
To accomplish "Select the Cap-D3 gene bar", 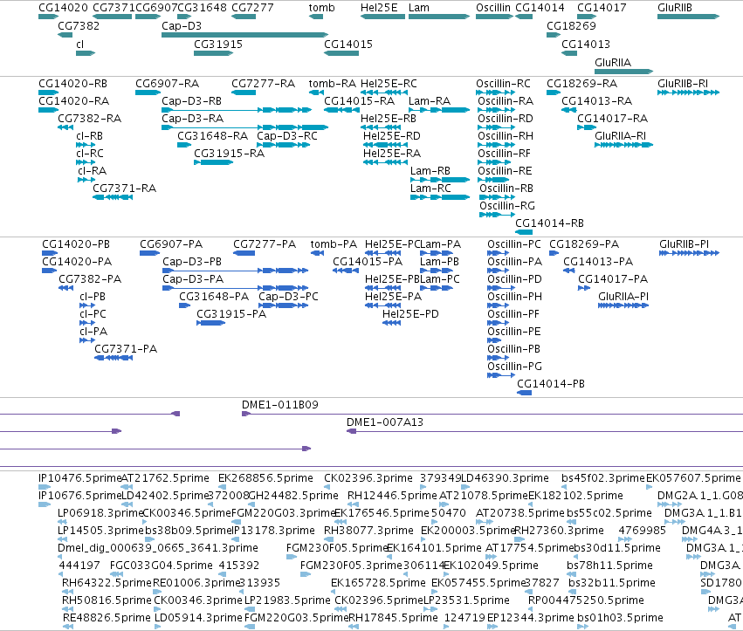I will pos(245,35).
